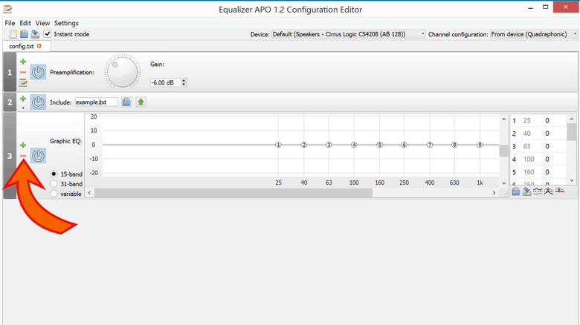This screenshot has width=580, height=325.
Task: Invert the Graphic EQ response
Action: click(x=538, y=191)
